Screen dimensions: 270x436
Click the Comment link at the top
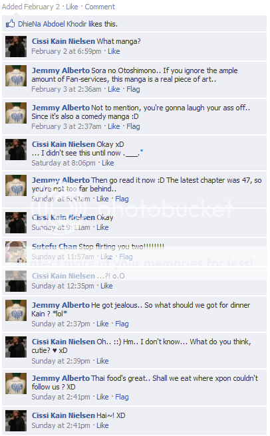coord(100,7)
